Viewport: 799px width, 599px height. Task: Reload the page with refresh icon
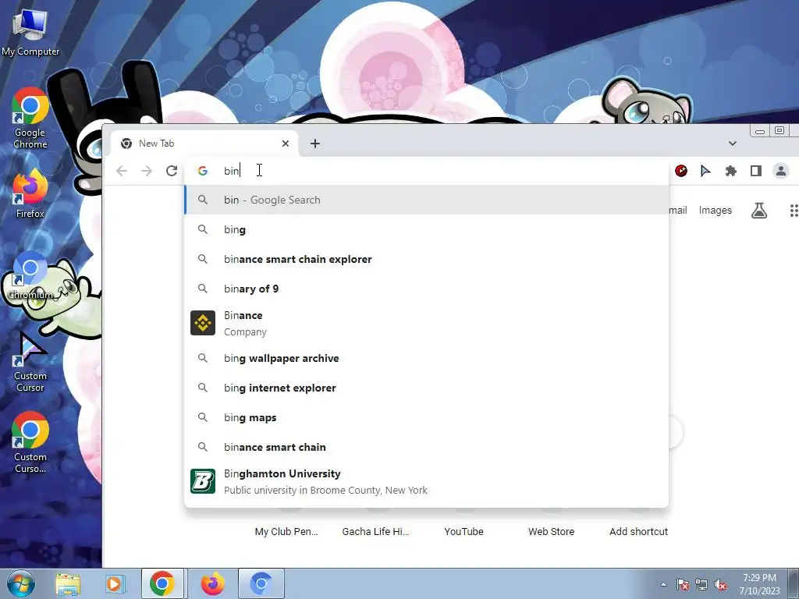(x=172, y=171)
